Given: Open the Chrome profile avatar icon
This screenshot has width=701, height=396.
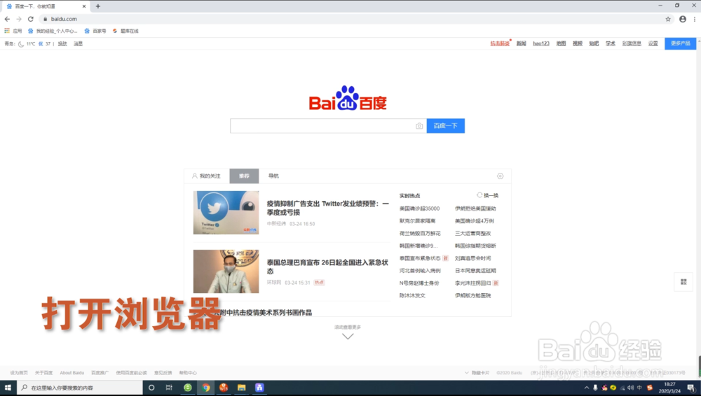Looking at the screenshot, I should pyautogui.click(x=683, y=19).
